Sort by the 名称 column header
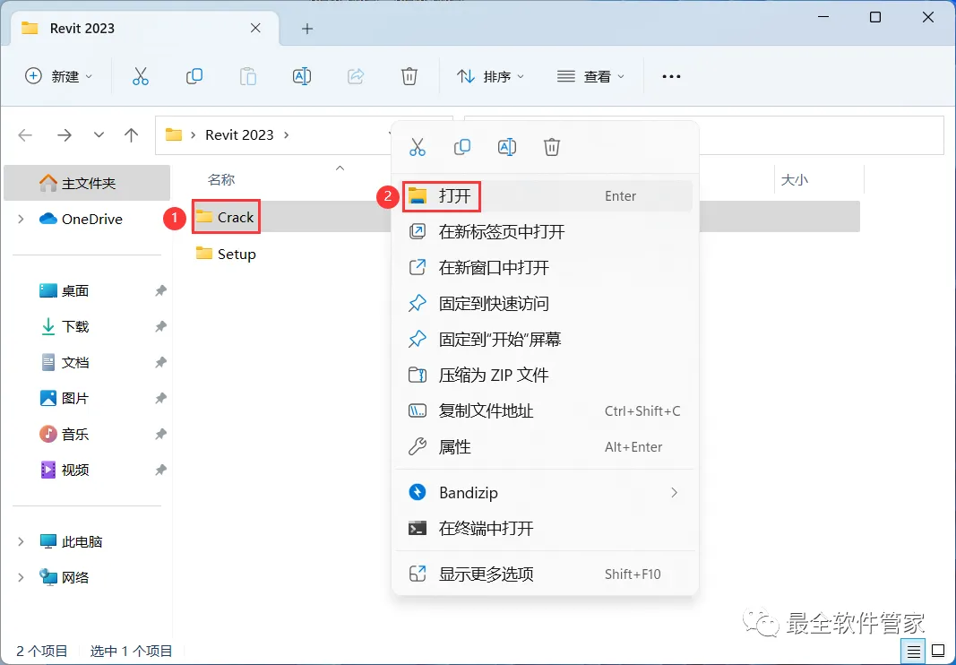956x665 pixels. tap(220, 180)
